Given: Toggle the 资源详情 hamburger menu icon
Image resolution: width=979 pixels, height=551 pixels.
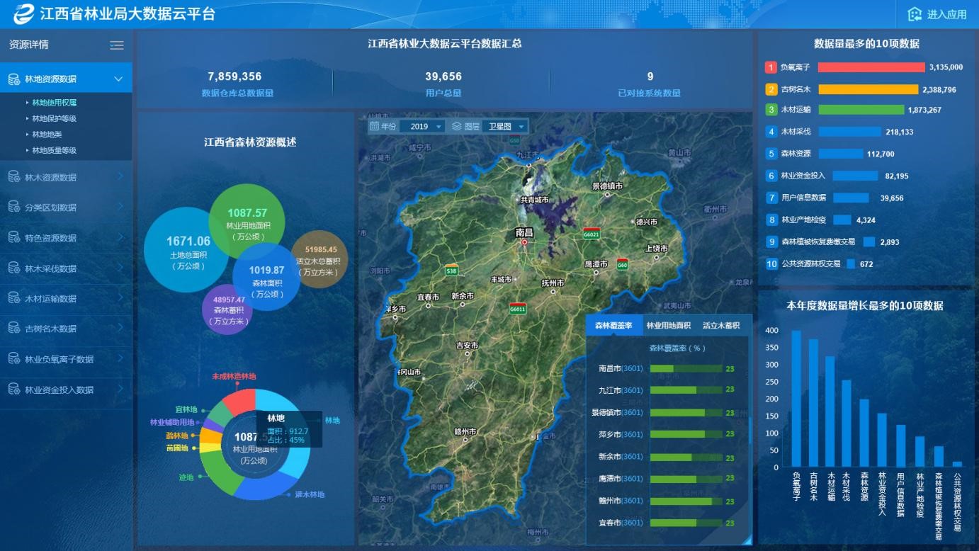Looking at the screenshot, I should point(117,45).
